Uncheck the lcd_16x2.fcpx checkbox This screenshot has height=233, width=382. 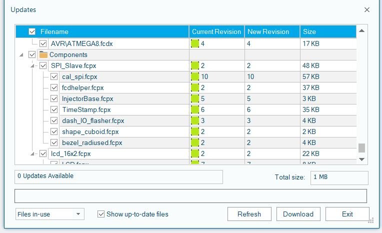point(43,153)
